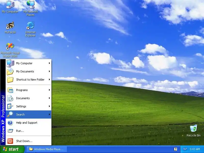Open Help and Support from Start menu
This screenshot has width=204, height=153.
pyautogui.click(x=29, y=123)
